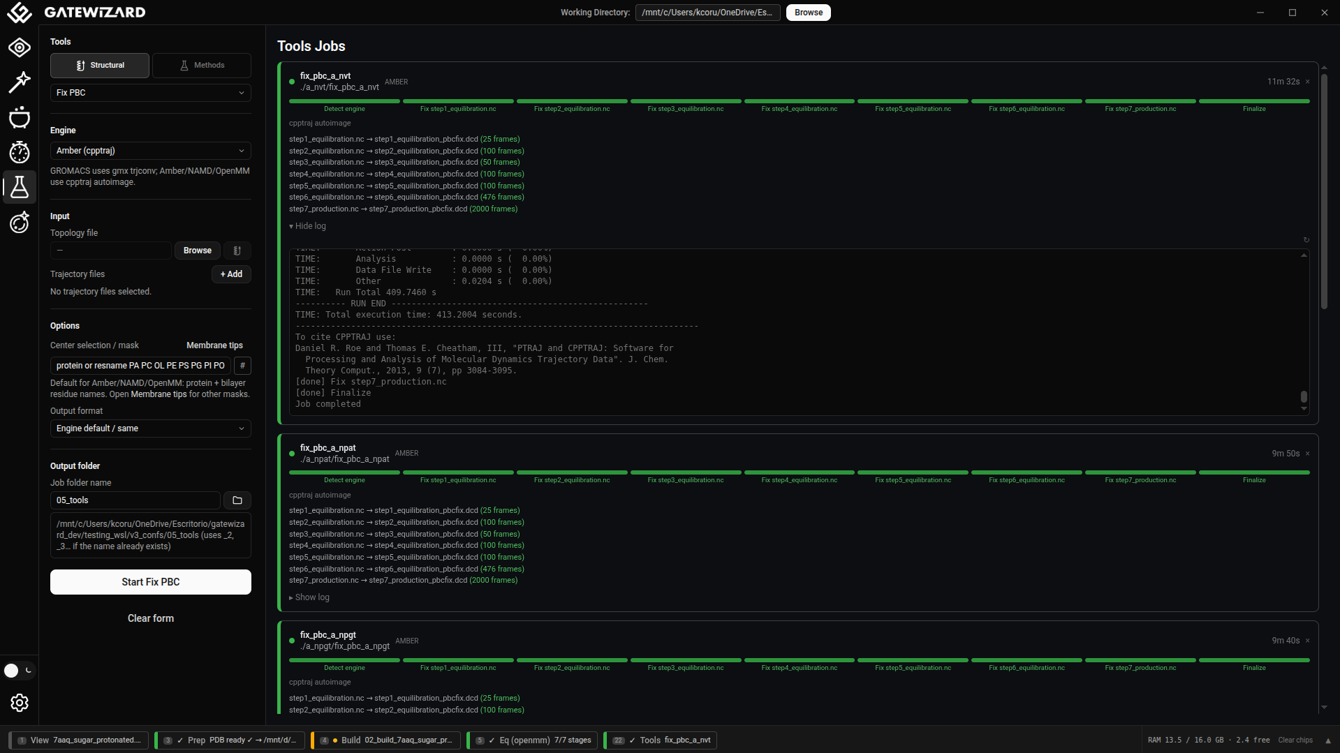The width and height of the screenshot is (1340, 753).
Task: Open the Fix PBC tool dropdown
Action: tap(151, 93)
